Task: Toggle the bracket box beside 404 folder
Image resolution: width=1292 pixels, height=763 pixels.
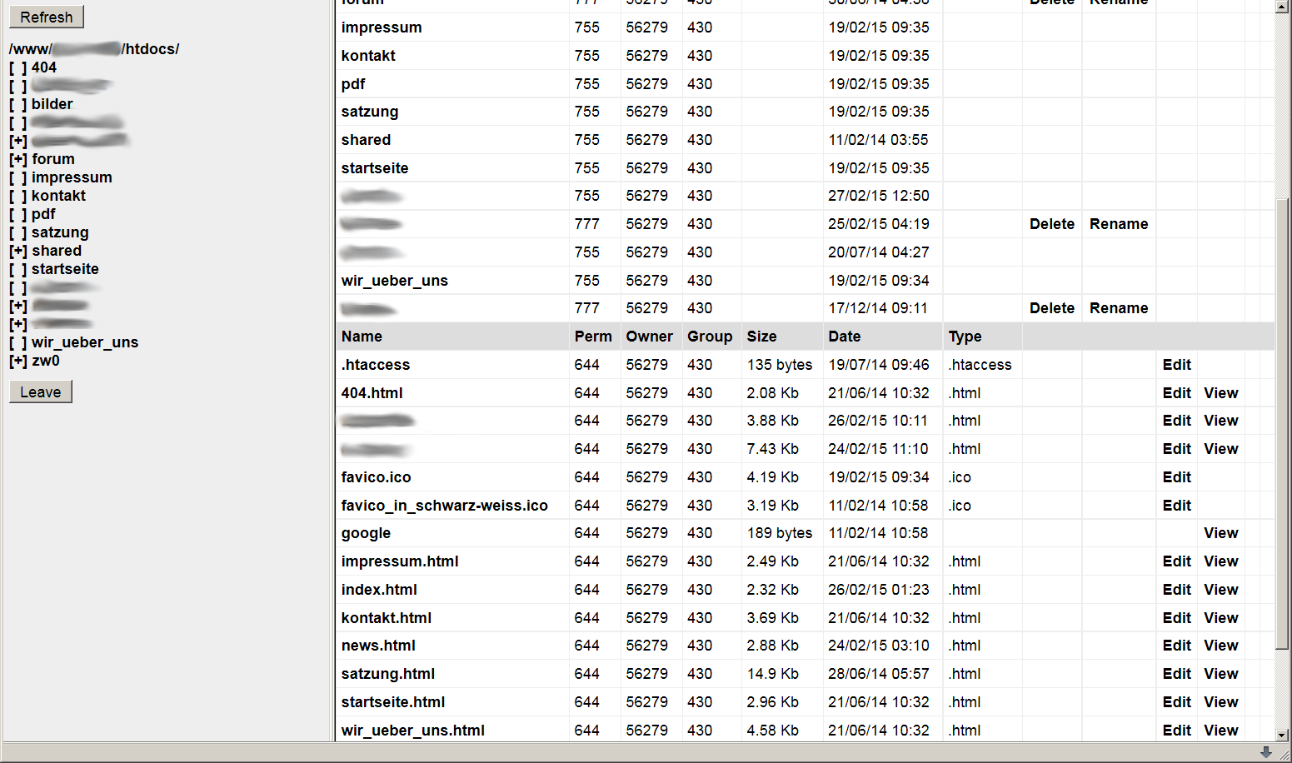Action: point(18,67)
